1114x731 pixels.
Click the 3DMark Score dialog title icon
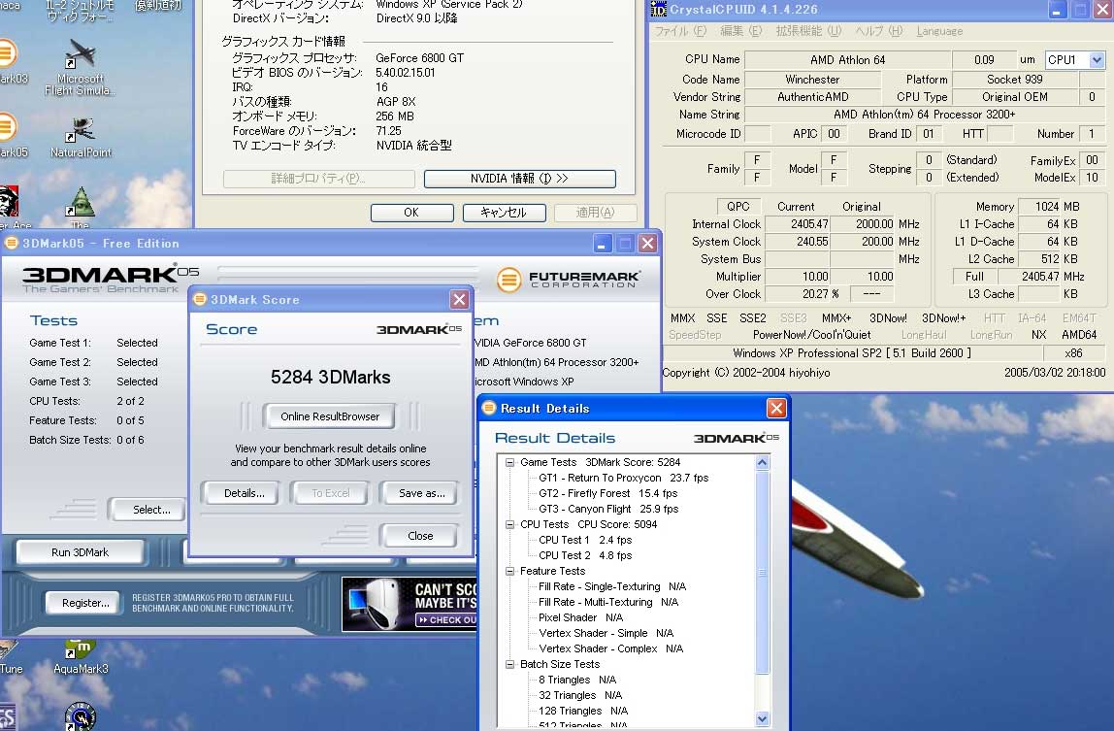click(200, 299)
